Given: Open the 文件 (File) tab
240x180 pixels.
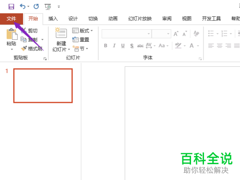Looking at the screenshot, I should point(12,19).
